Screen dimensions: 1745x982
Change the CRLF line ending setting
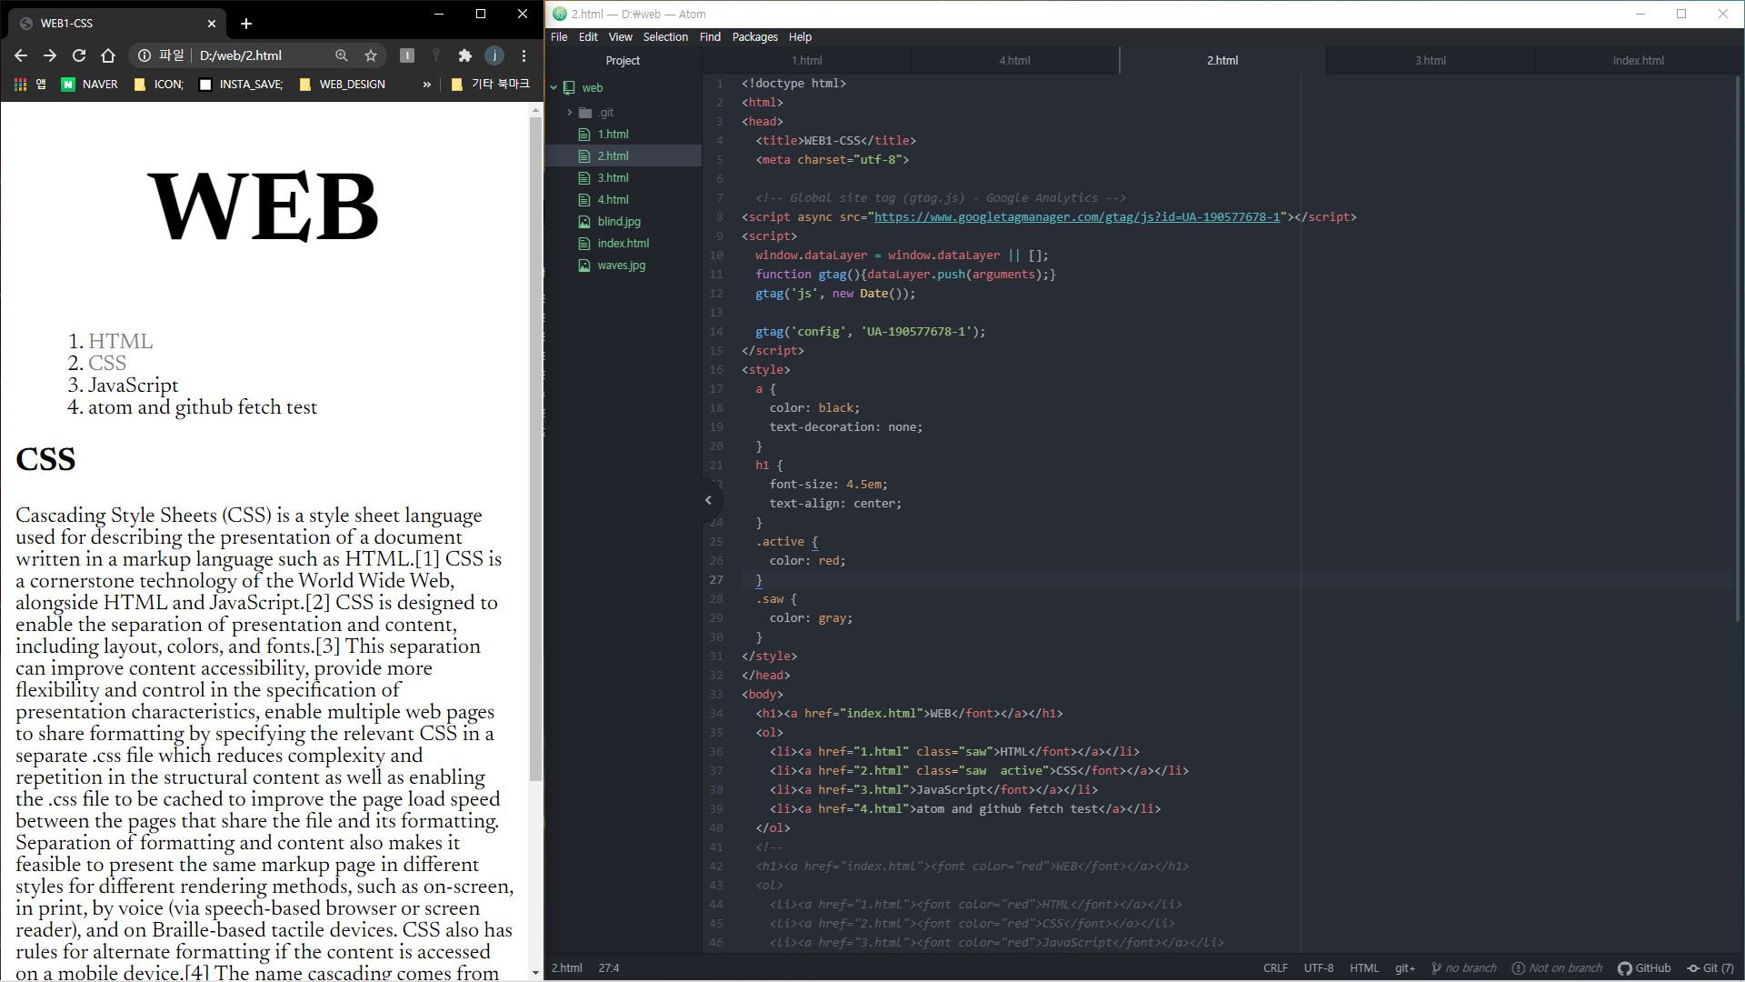(1275, 967)
